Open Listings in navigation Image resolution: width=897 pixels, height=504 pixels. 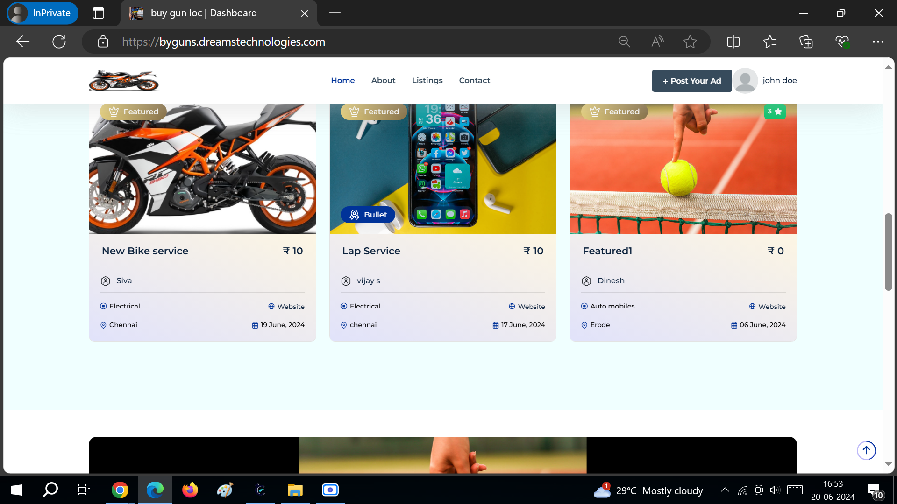point(427,80)
